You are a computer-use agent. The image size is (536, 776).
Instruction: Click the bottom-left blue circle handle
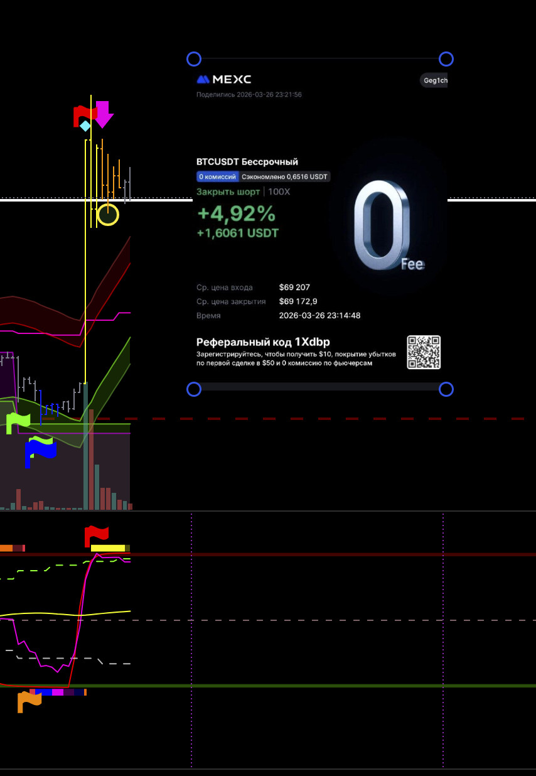(194, 389)
